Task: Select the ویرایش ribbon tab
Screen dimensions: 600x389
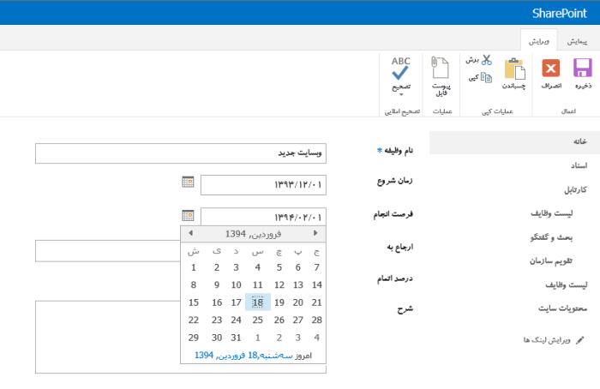Action: tap(539, 41)
